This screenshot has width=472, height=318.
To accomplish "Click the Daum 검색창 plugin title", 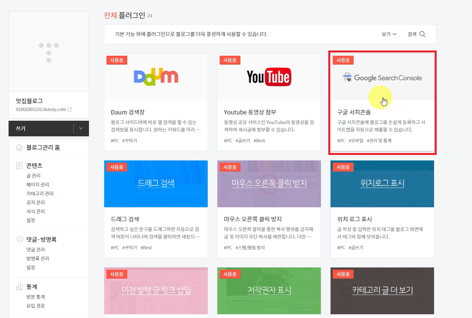I will [128, 112].
